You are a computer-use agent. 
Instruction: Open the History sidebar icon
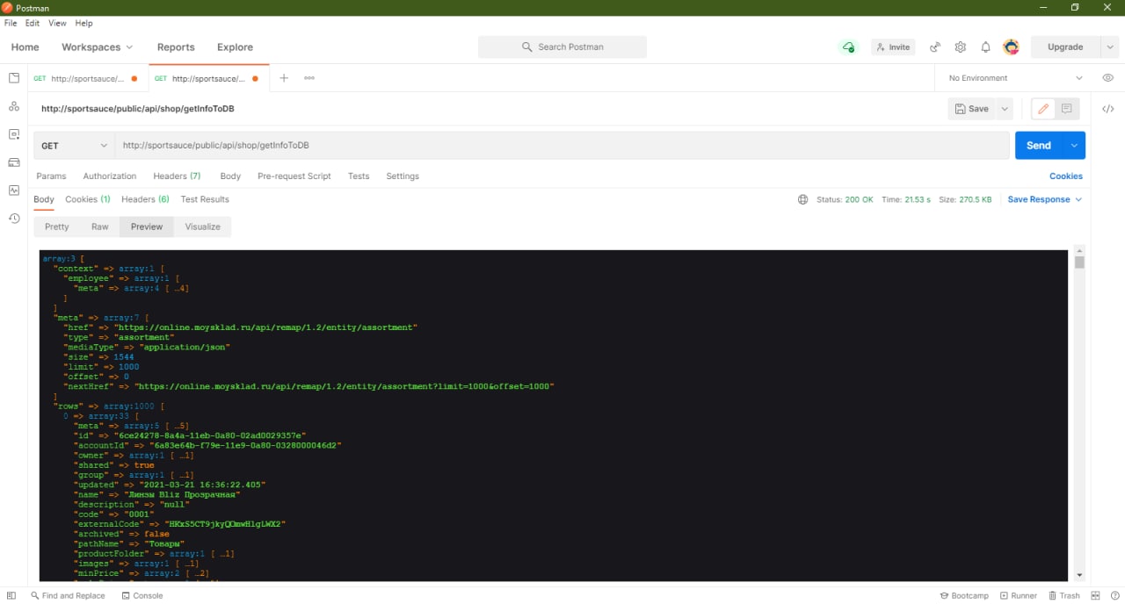pos(14,219)
